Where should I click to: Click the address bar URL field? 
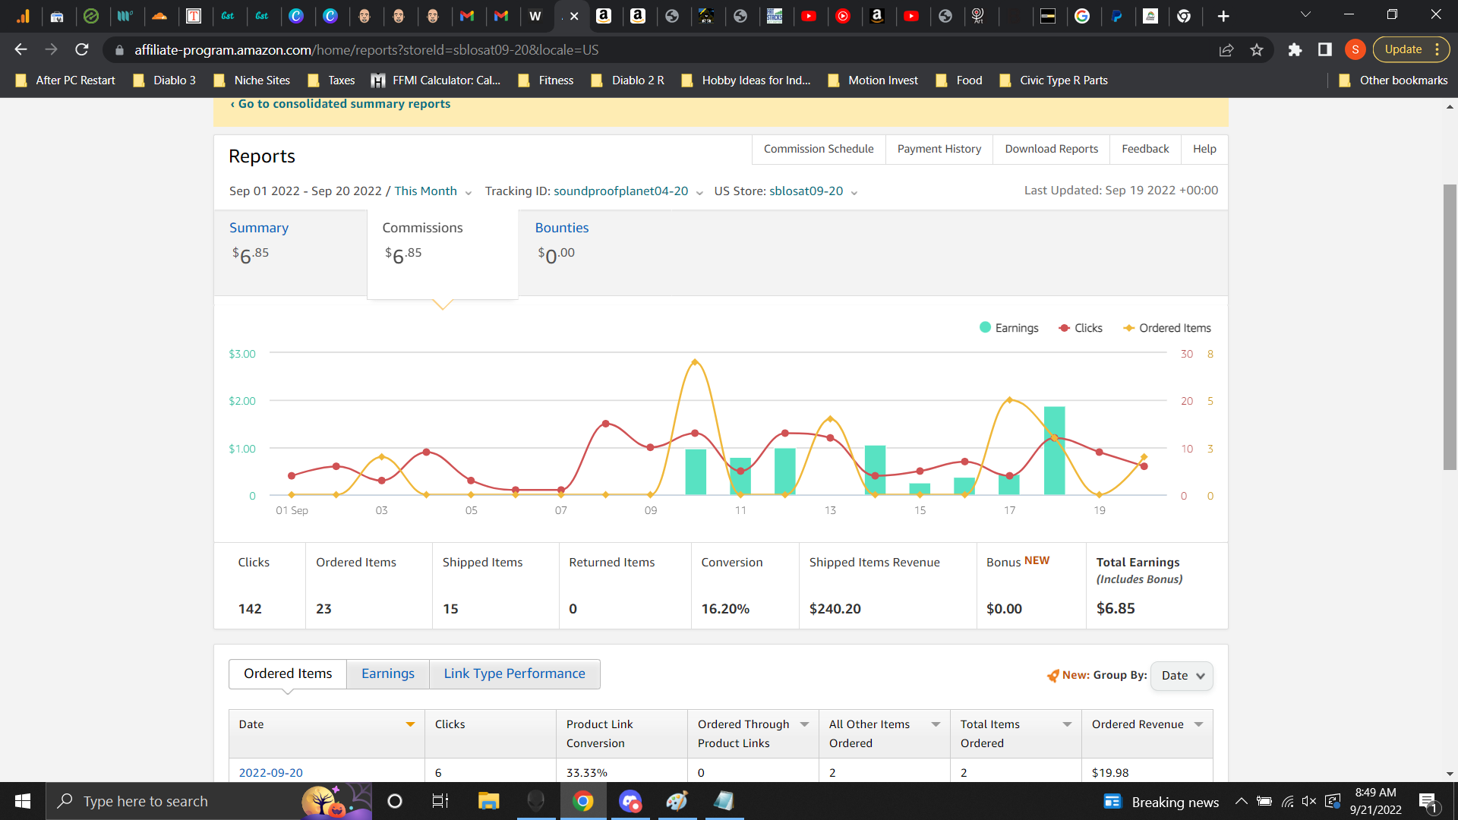coord(661,49)
